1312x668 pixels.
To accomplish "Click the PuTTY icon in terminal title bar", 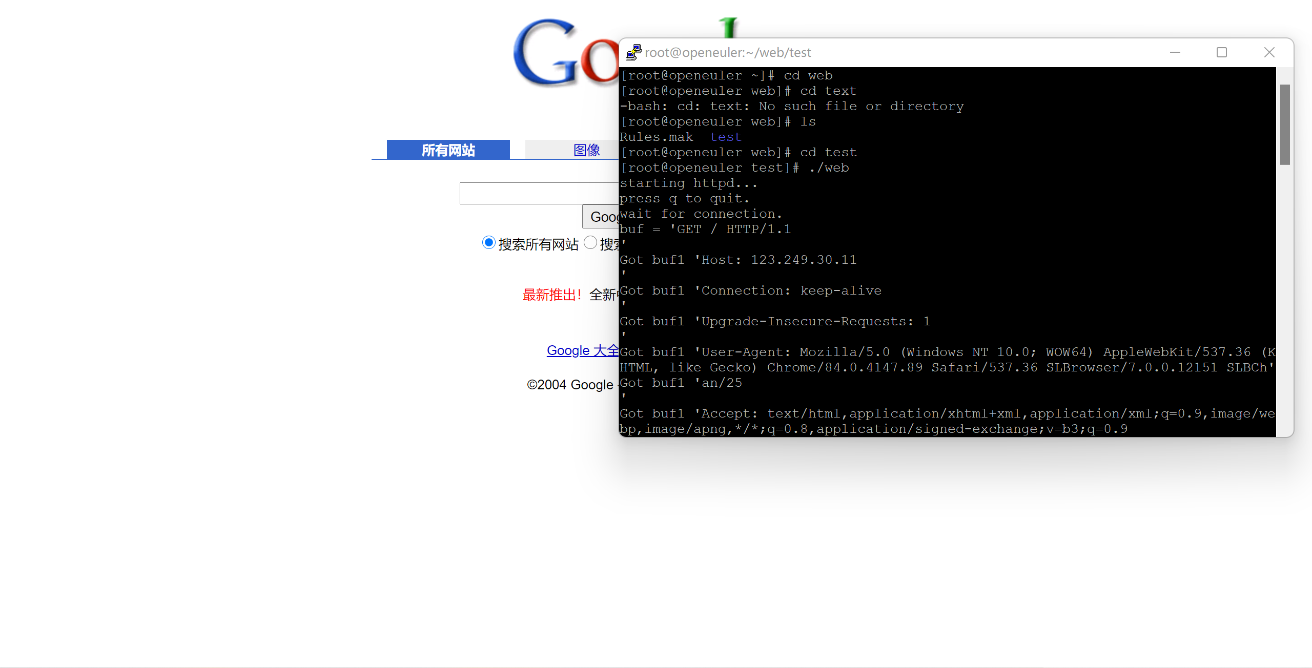I will 634,52.
